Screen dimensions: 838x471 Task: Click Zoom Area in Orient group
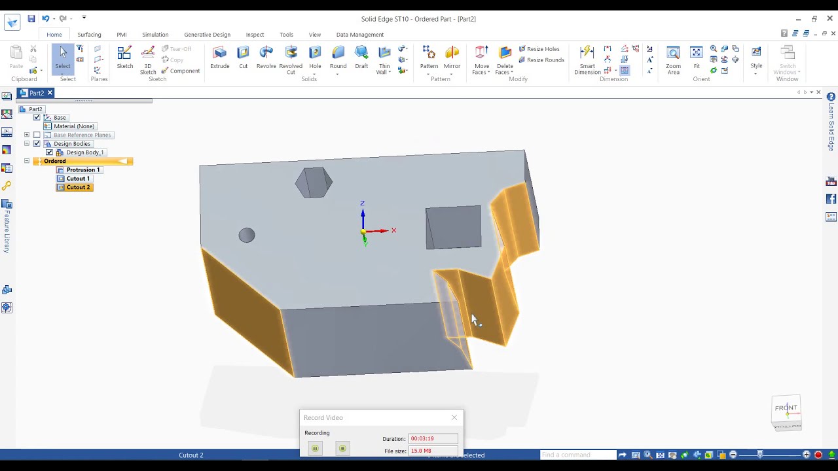(x=673, y=60)
